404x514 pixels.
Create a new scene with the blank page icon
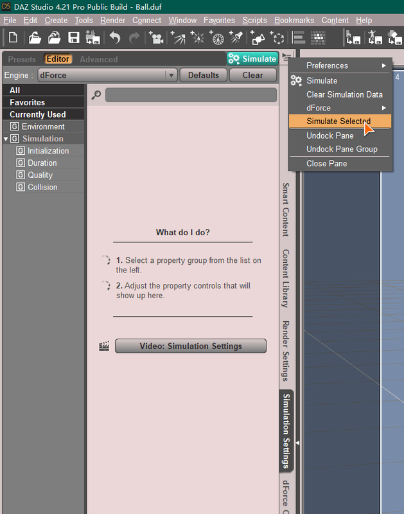click(13, 37)
